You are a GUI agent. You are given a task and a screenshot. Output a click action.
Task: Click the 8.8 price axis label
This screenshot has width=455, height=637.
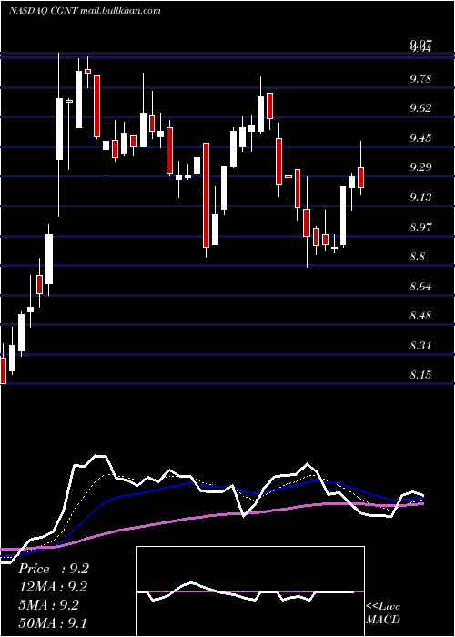click(417, 257)
